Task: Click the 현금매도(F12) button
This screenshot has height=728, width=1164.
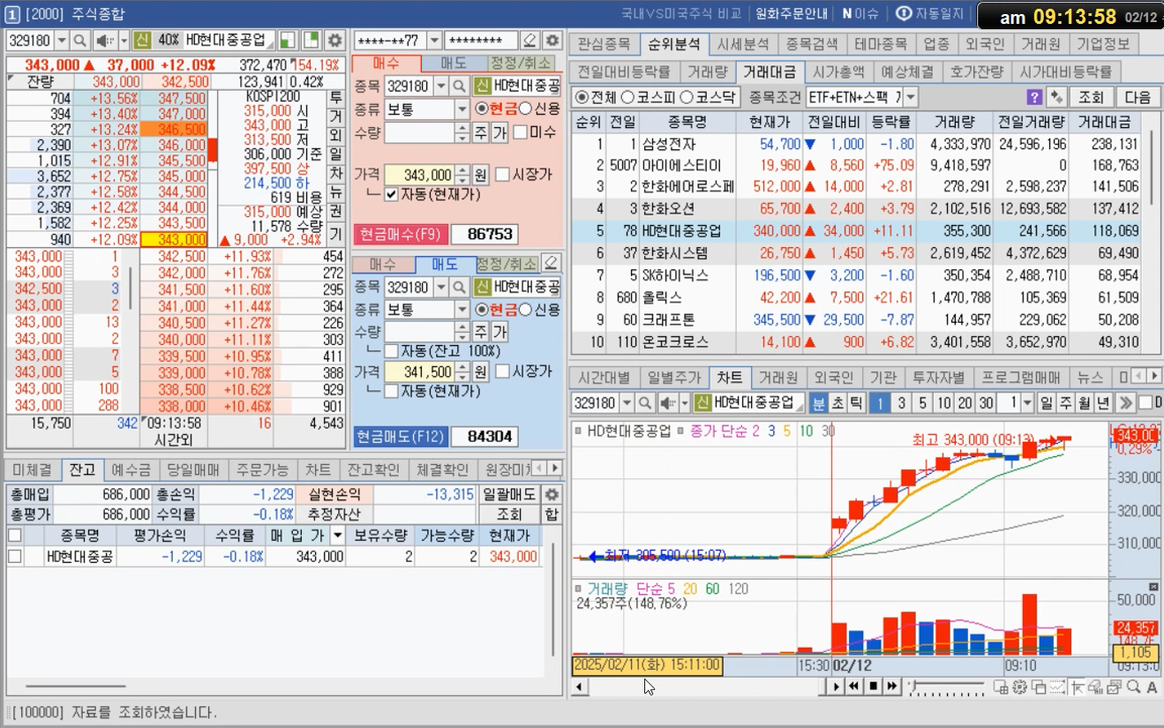Action: (x=401, y=437)
